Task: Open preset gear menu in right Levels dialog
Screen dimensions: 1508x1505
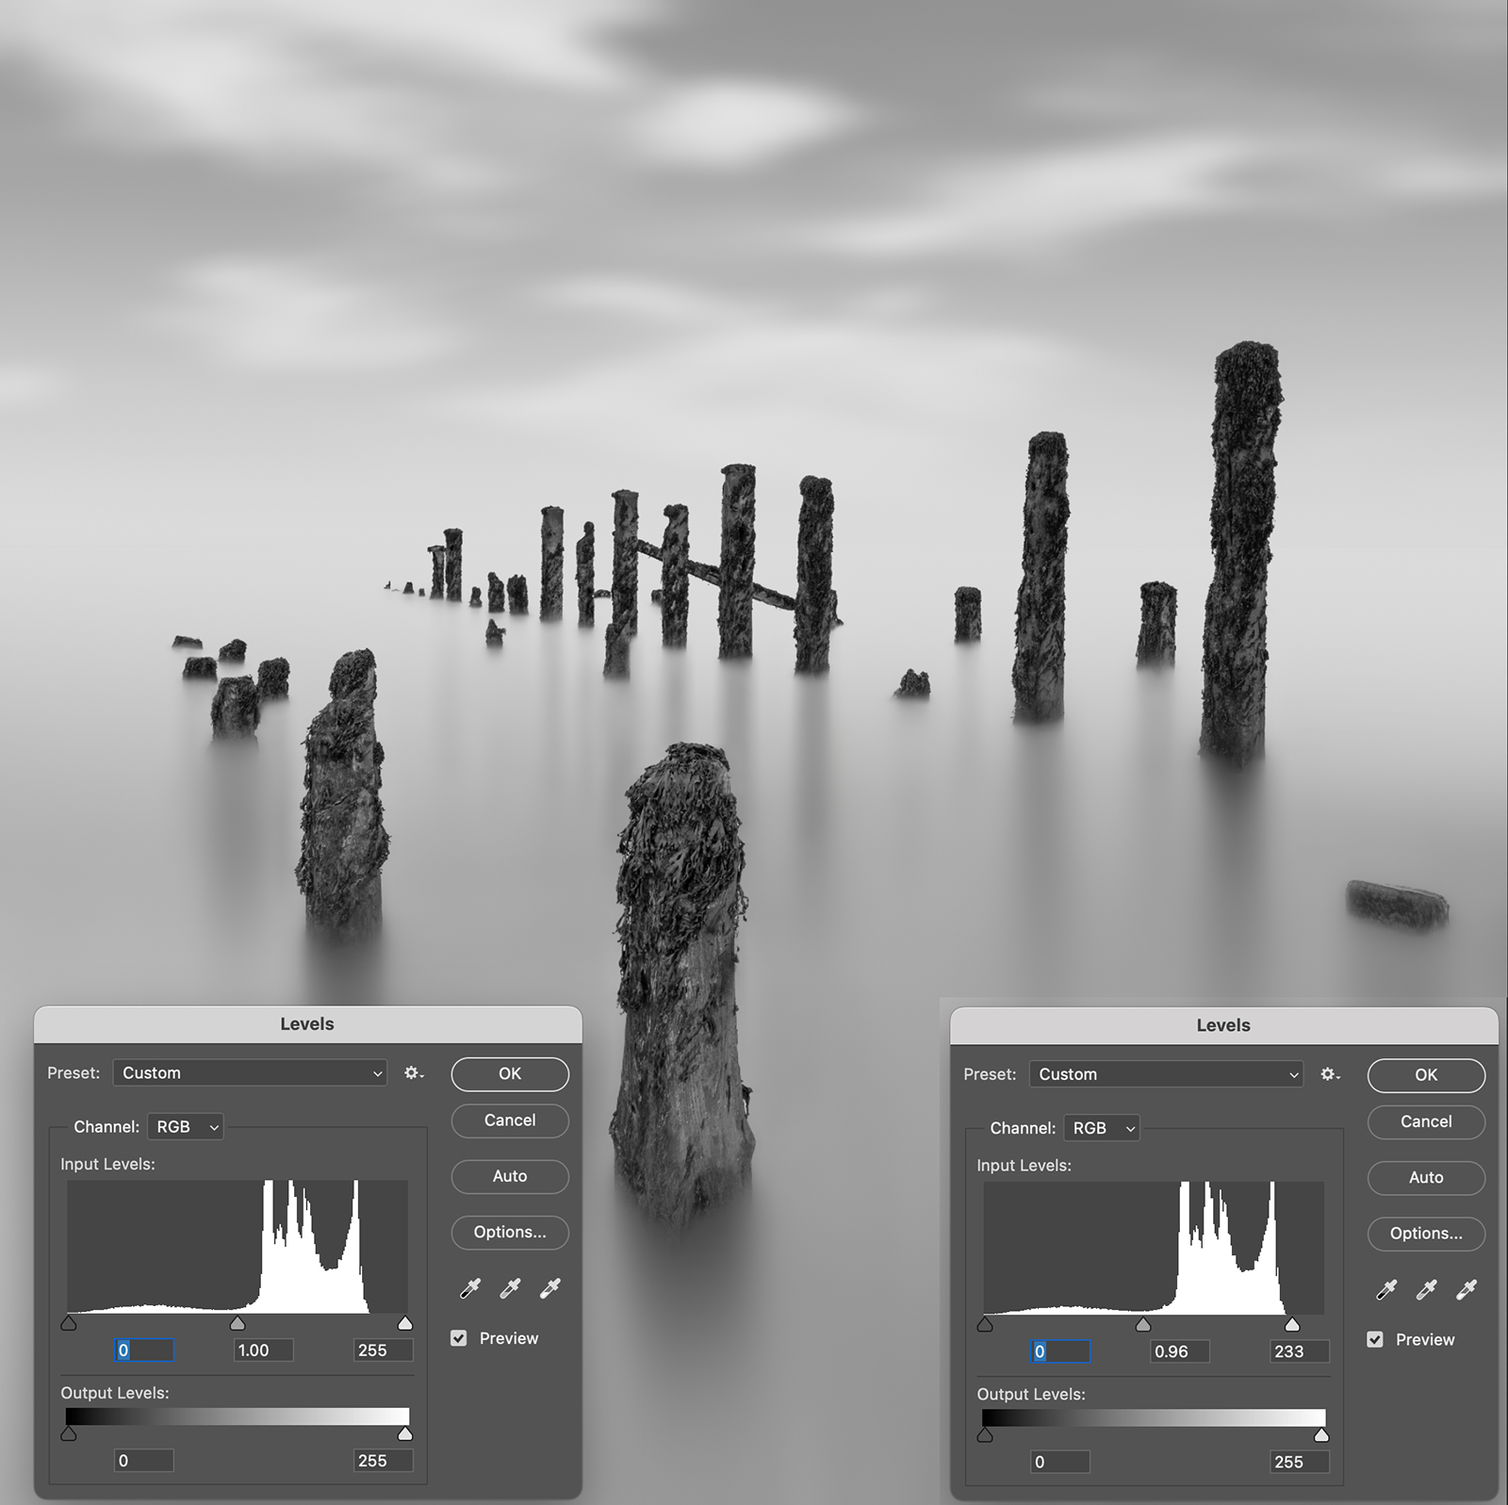Action: pos(1329,1074)
